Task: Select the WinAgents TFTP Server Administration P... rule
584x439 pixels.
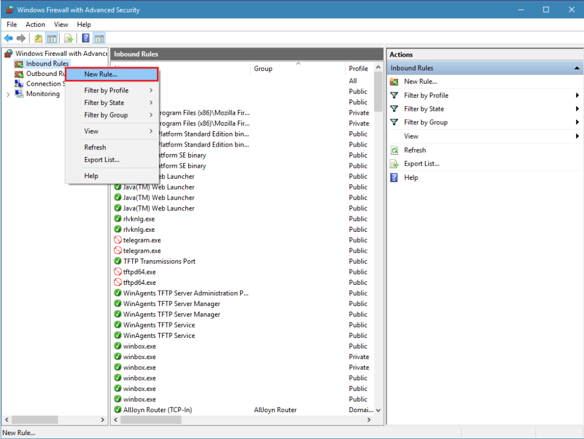Action: 186,293
